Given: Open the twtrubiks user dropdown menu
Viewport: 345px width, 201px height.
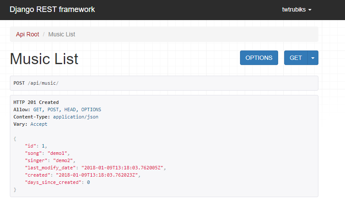Looking at the screenshot, I should point(297,10).
